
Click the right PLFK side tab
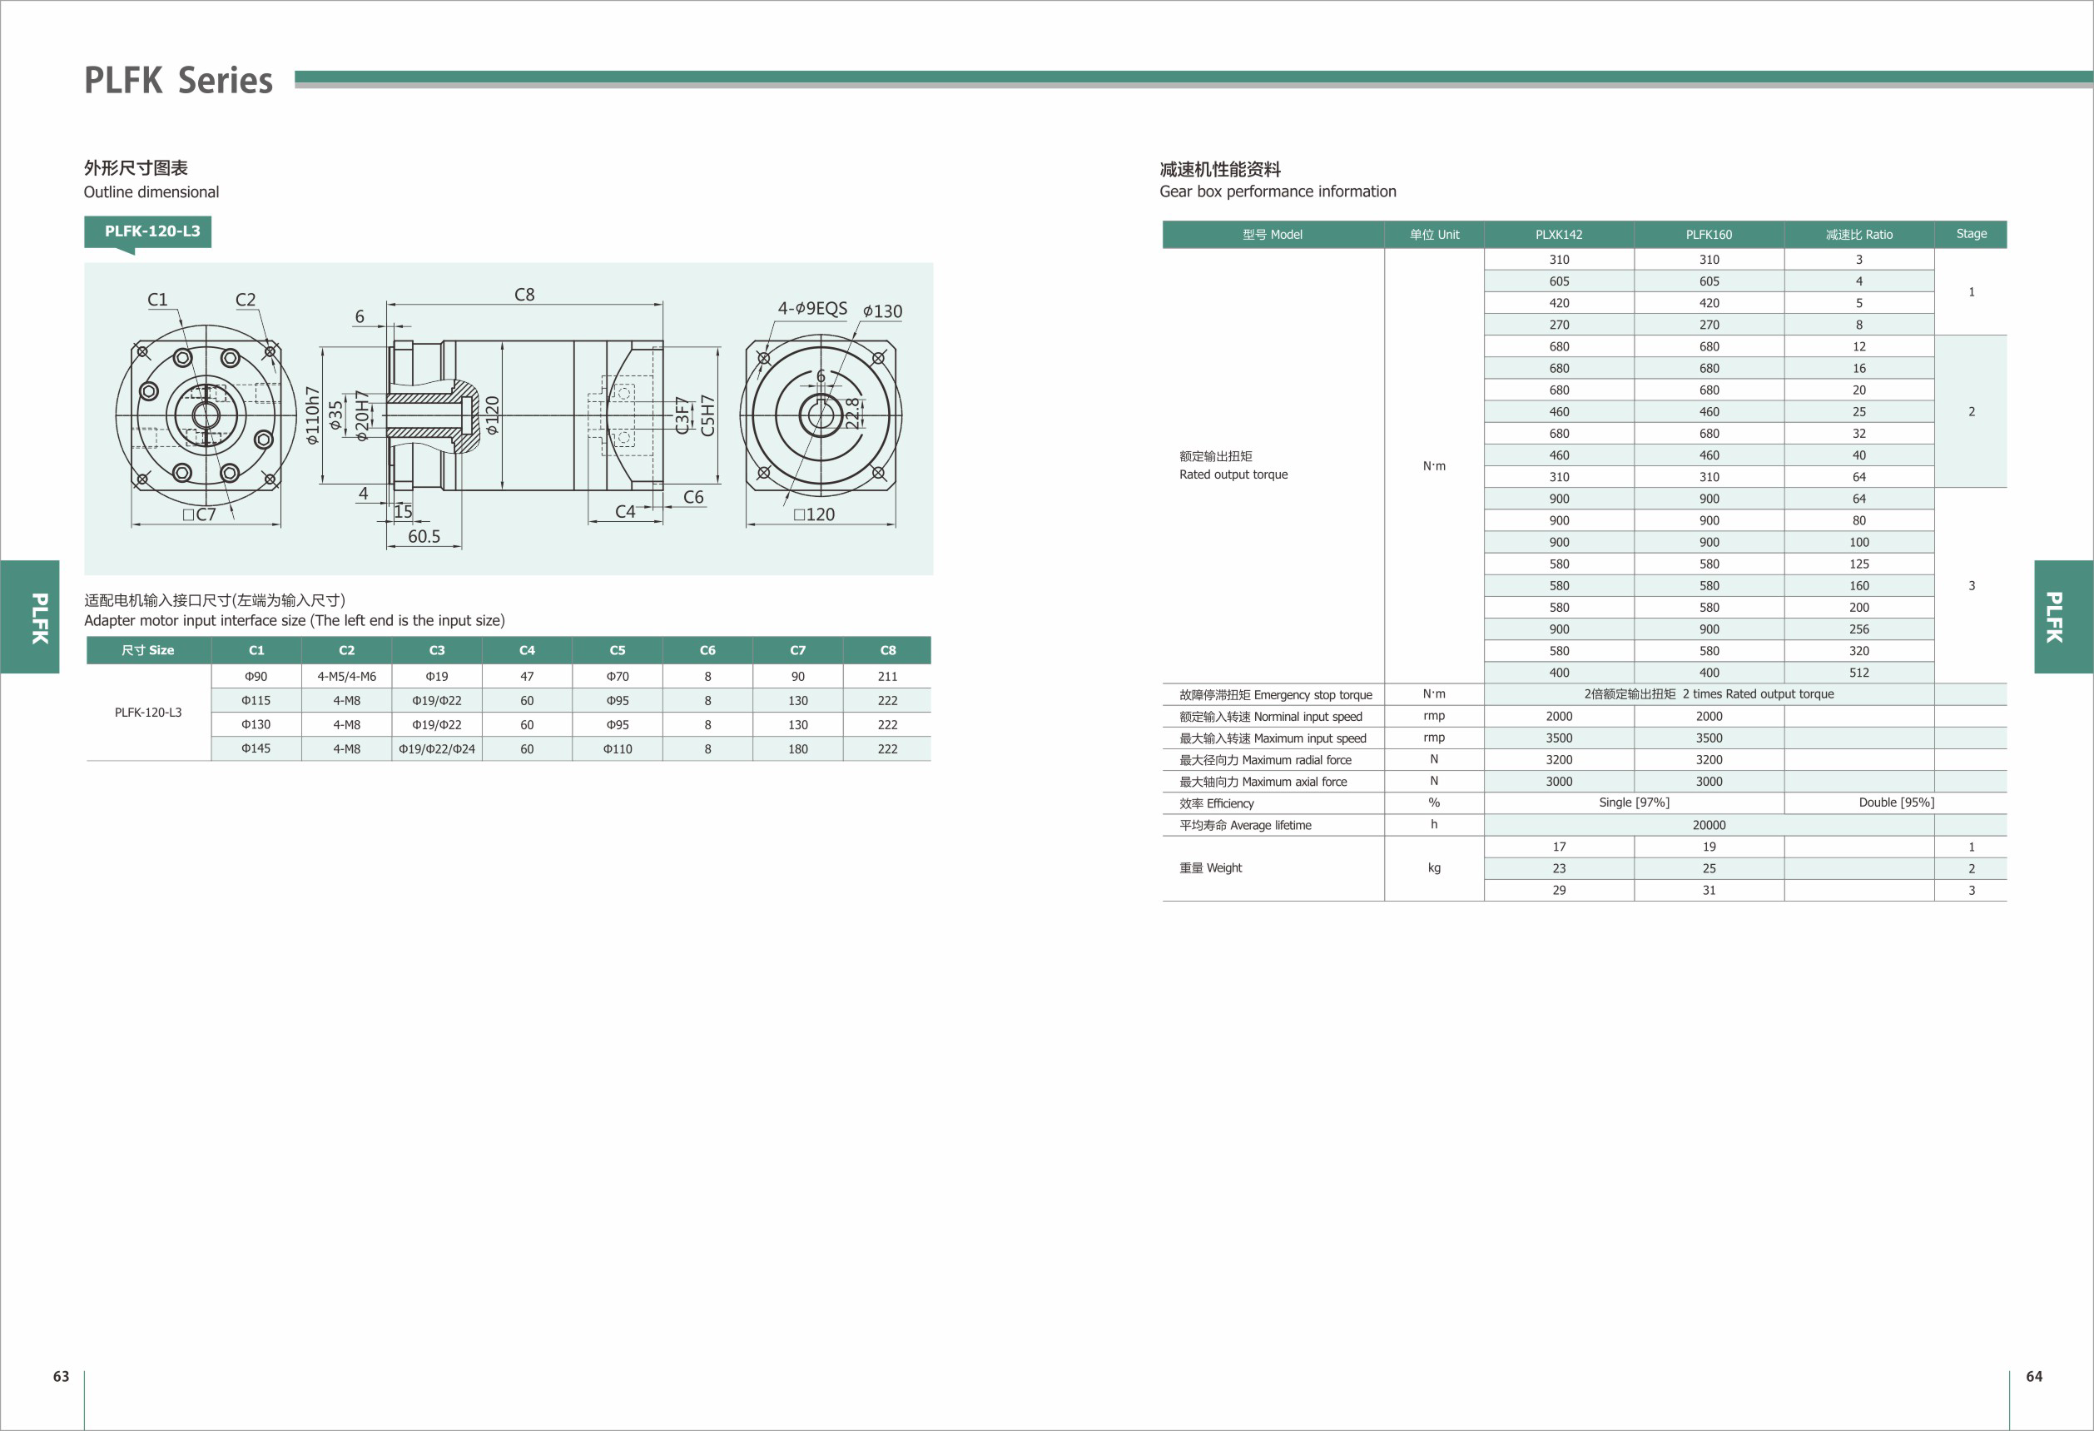point(2062,616)
